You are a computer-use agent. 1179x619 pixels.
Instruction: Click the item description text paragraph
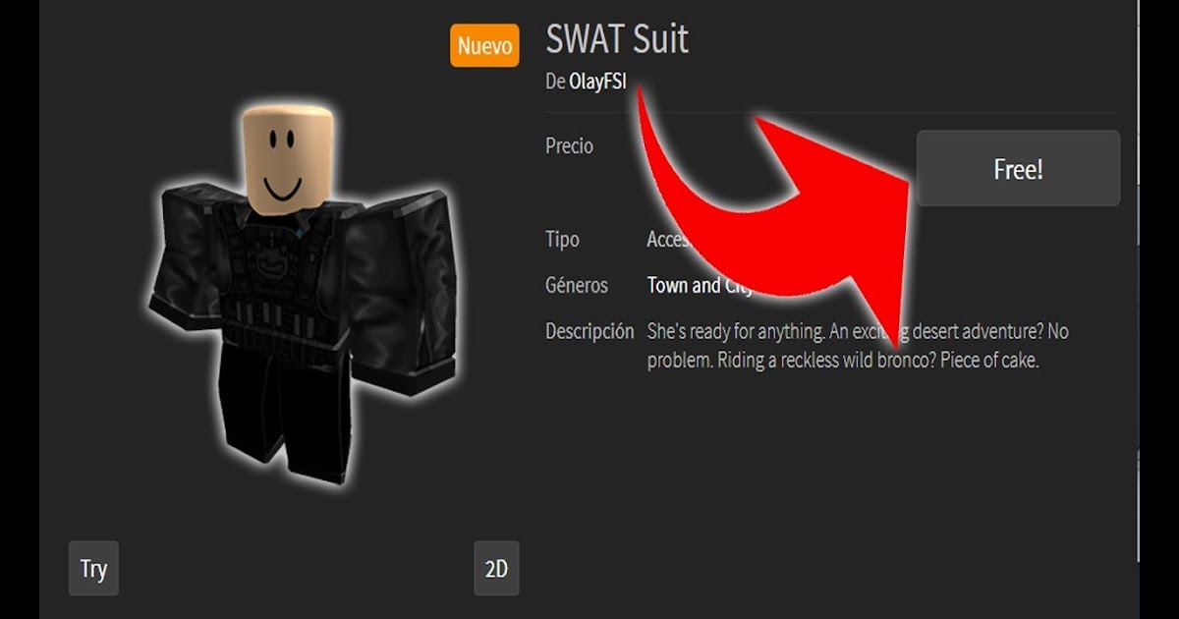tap(857, 346)
